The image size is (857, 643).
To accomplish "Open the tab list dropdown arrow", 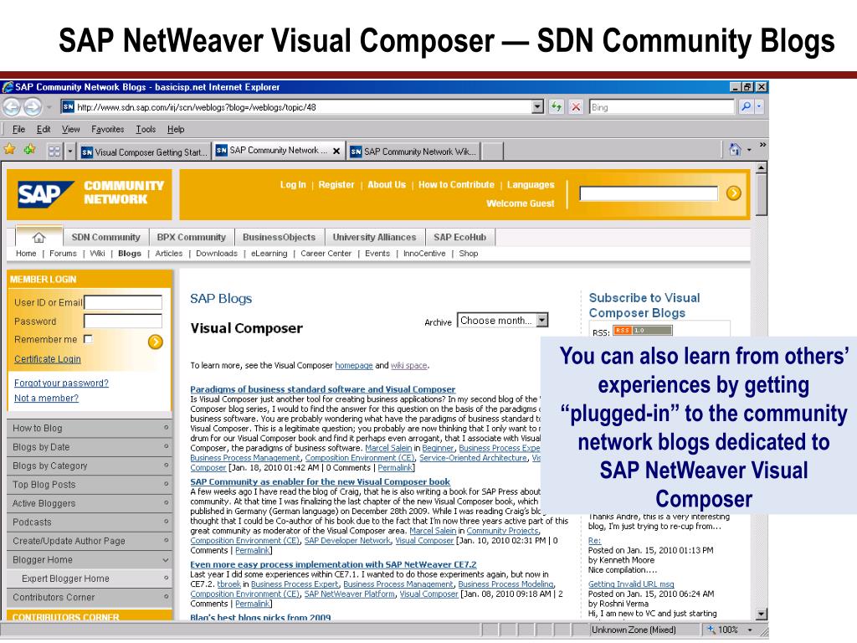I will tap(70, 151).
